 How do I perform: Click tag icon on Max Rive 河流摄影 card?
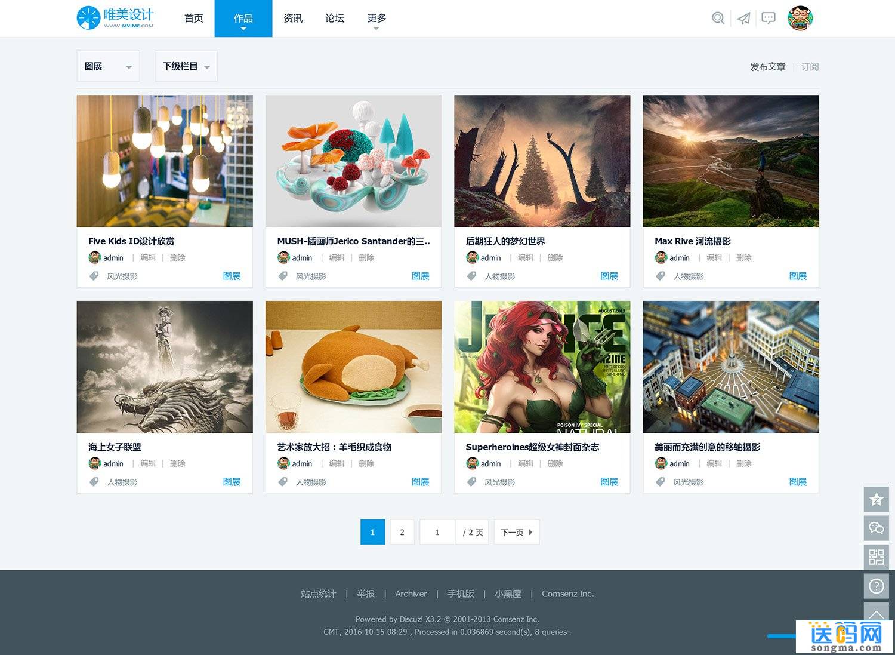(x=660, y=276)
